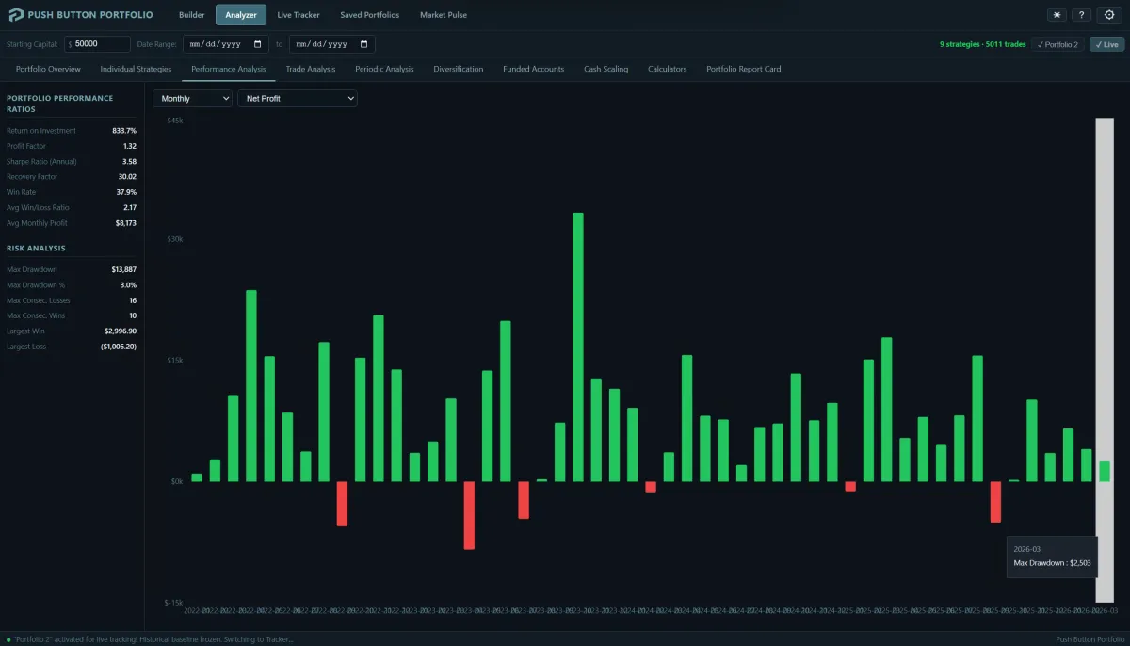Go to Saved Portfolios
The height and width of the screenshot is (646, 1130).
[370, 15]
